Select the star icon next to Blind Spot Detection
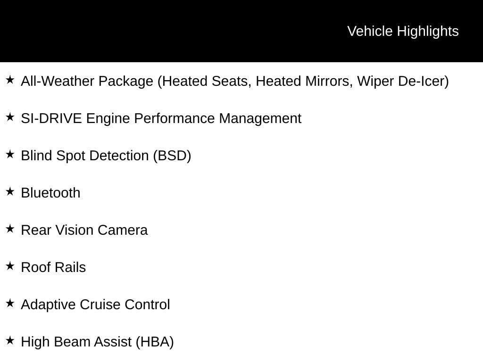The width and height of the screenshot is (483, 362). [x=10, y=154]
